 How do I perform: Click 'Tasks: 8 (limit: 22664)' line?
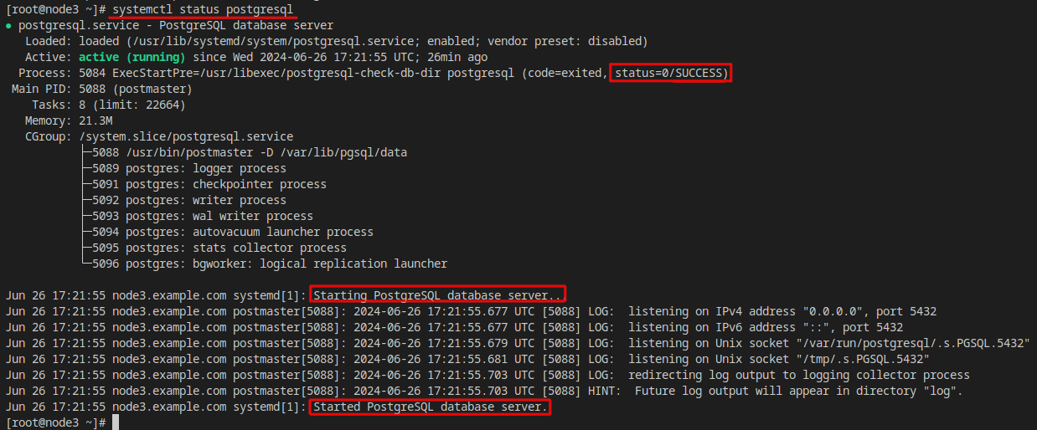click(109, 105)
